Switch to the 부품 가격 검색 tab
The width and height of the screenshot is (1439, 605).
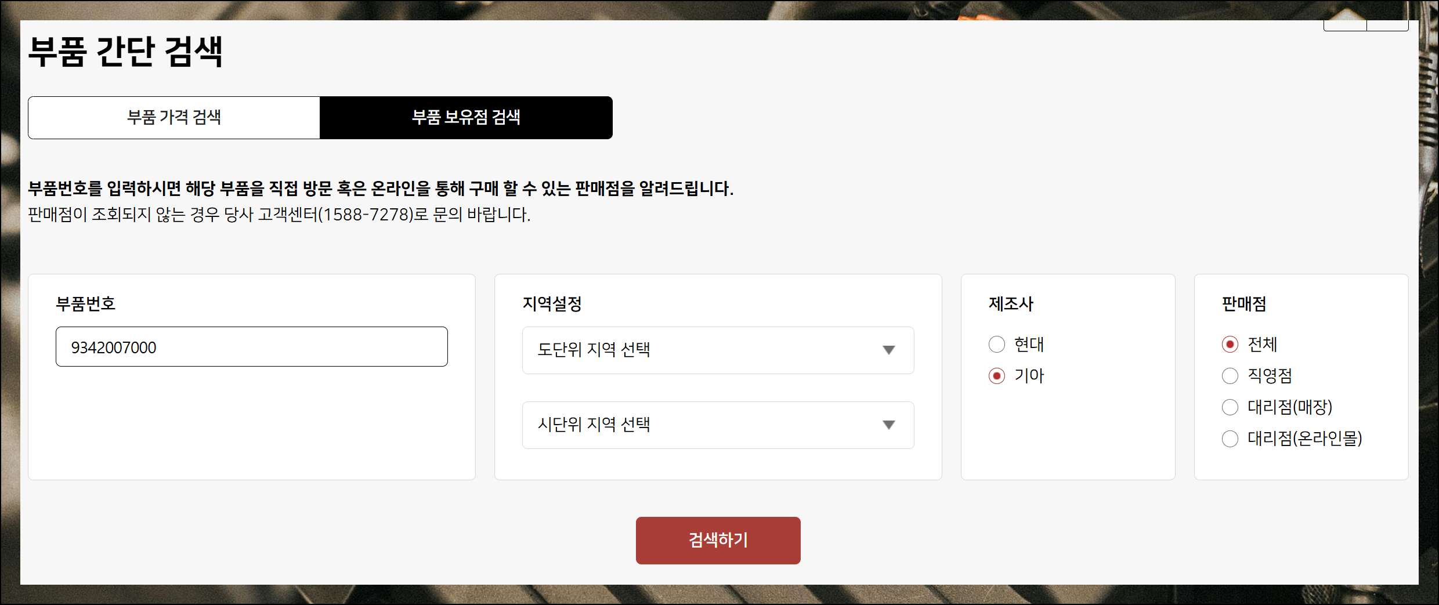coord(174,118)
